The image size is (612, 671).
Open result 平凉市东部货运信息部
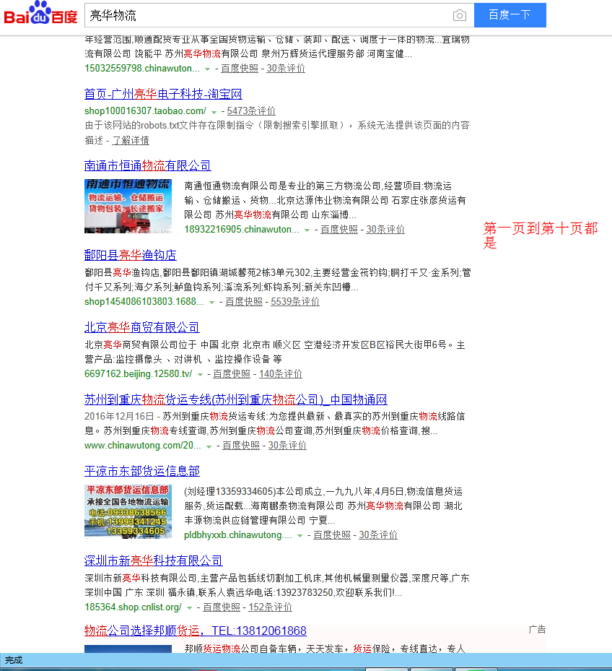coord(142,471)
